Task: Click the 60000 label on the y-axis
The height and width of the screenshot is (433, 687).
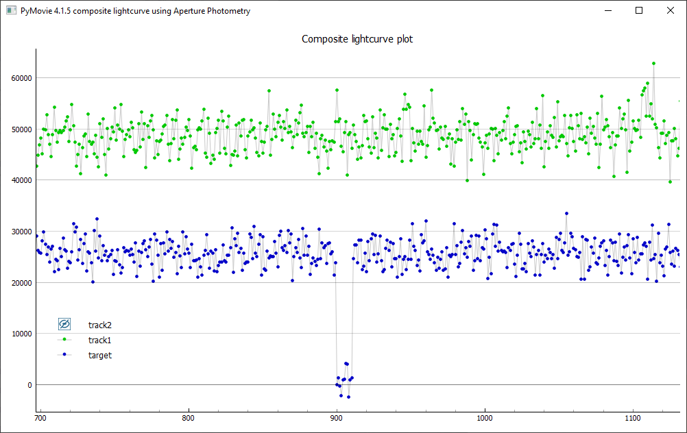Action: pos(21,78)
